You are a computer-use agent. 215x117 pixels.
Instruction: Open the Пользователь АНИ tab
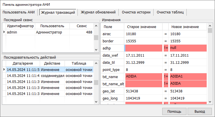pos(19,12)
